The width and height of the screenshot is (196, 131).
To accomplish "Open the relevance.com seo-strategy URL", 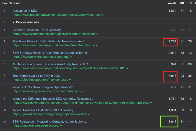I will 41,57.
